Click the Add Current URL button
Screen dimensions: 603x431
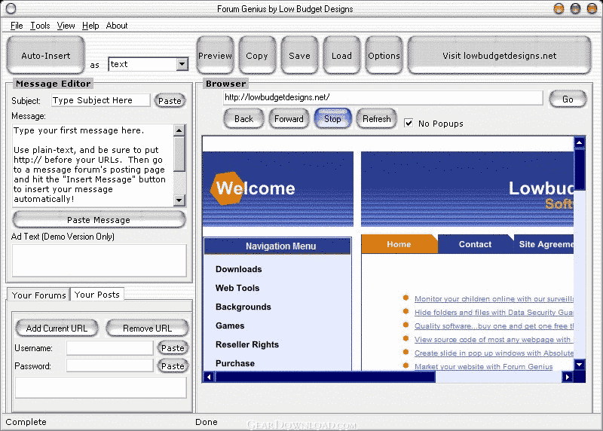tap(57, 329)
